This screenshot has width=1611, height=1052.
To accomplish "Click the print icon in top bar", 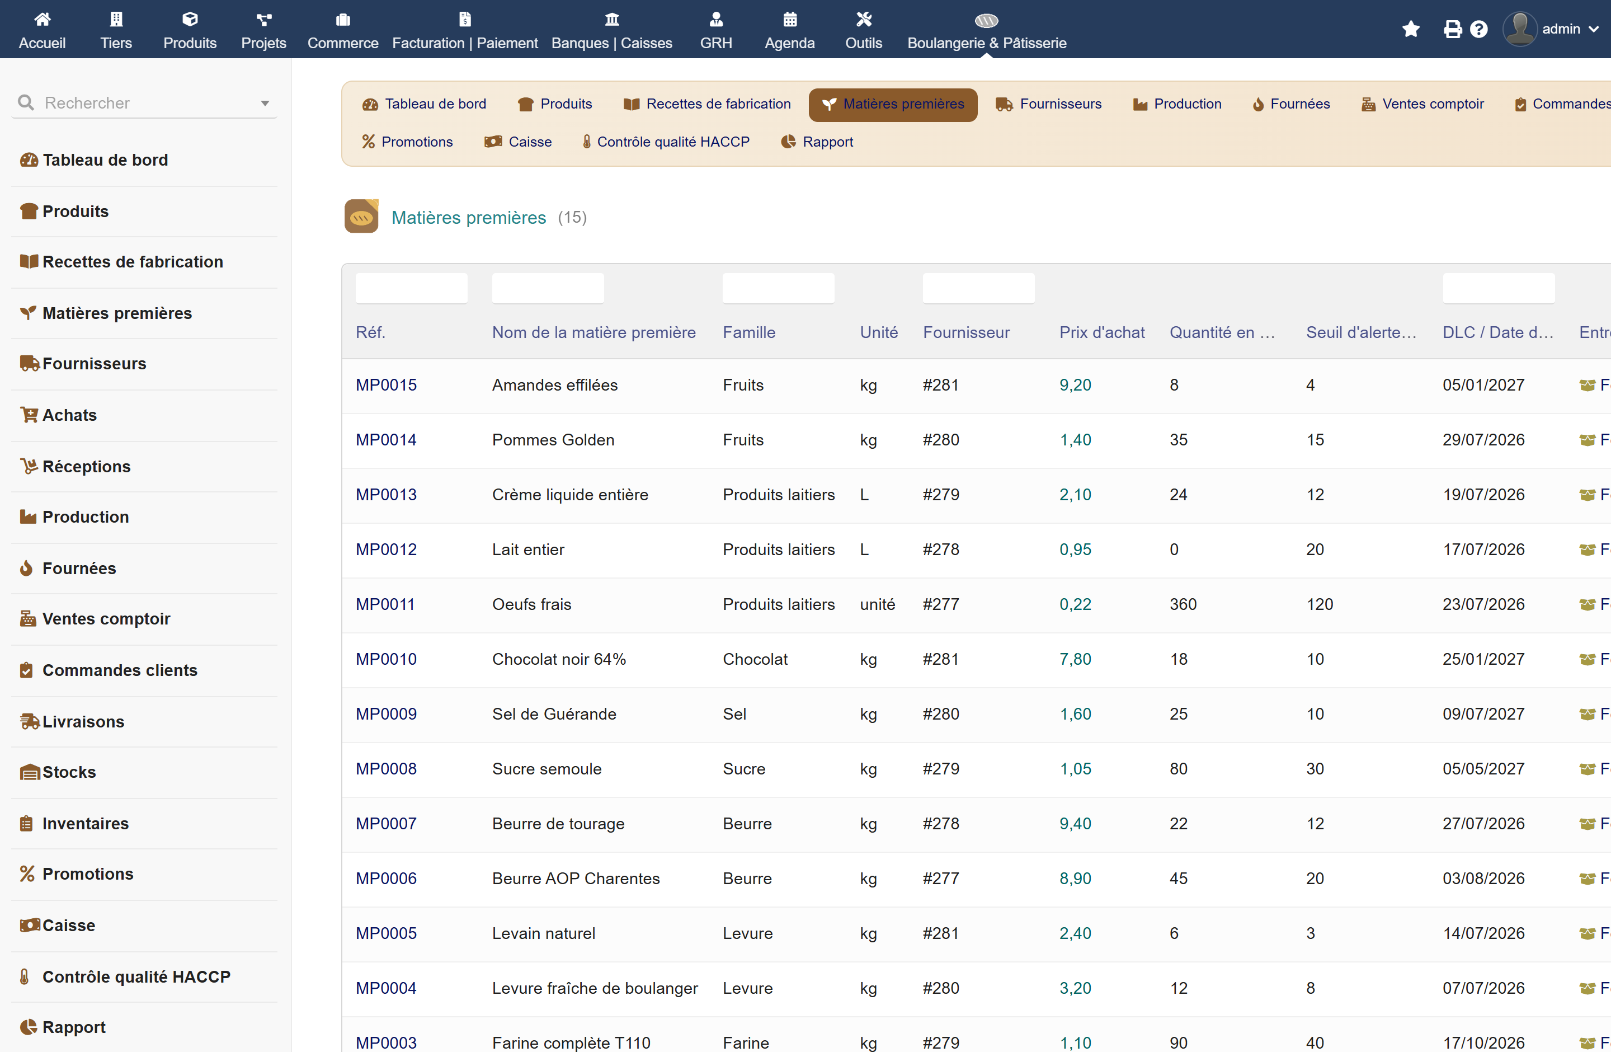I will click(1452, 29).
